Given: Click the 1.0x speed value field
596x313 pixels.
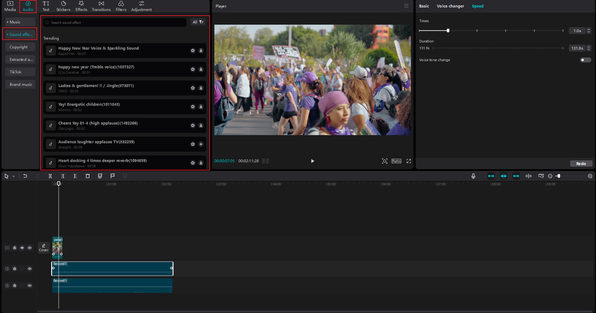Looking at the screenshot, I should tap(577, 31).
